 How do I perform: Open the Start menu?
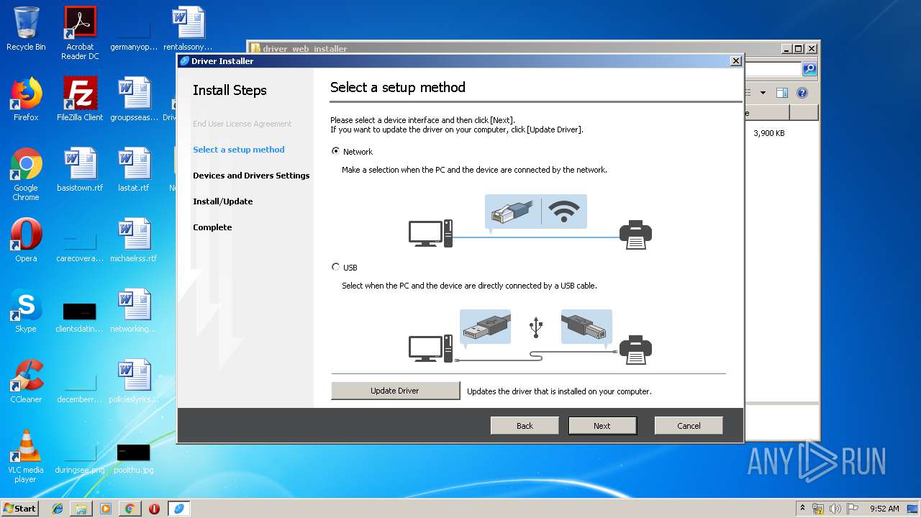19,508
